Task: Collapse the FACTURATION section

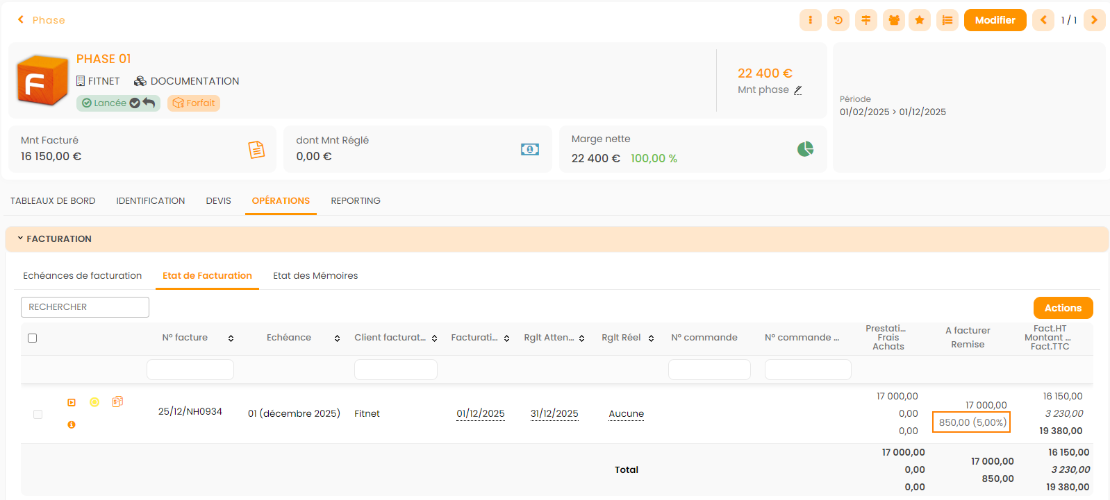Action: (x=20, y=239)
